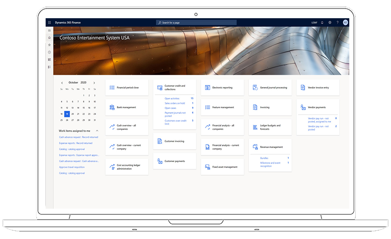The image size is (391, 239).
Task: Click Sales orders on hold link
Action: (x=175, y=103)
